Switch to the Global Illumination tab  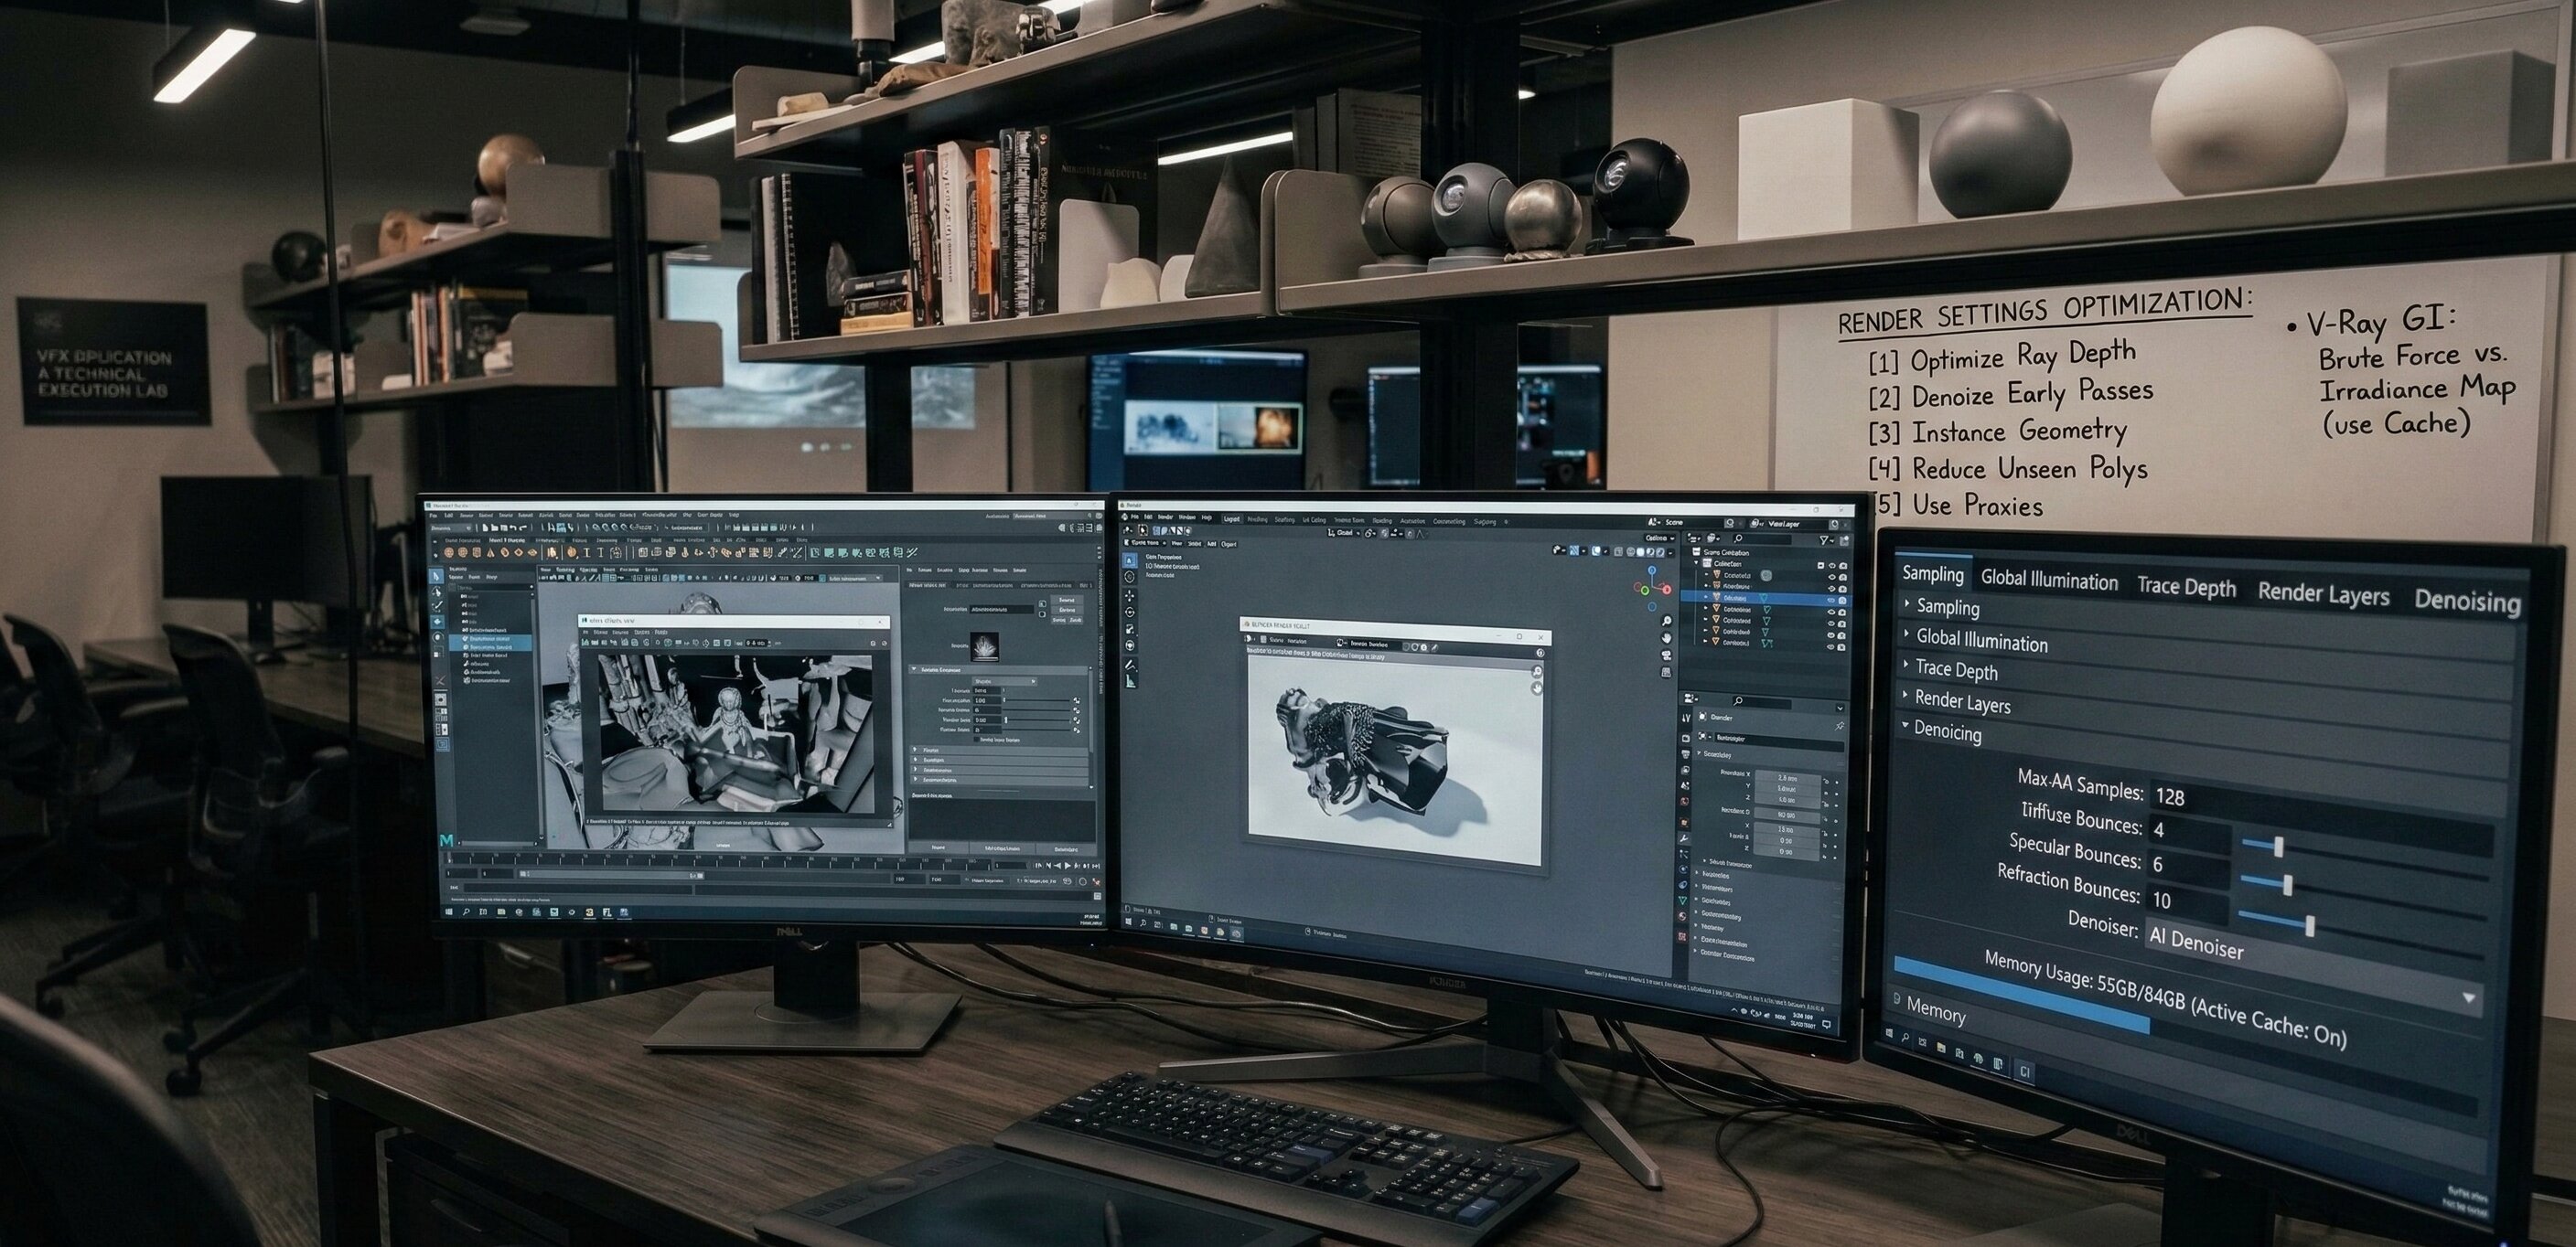[x=2049, y=580]
